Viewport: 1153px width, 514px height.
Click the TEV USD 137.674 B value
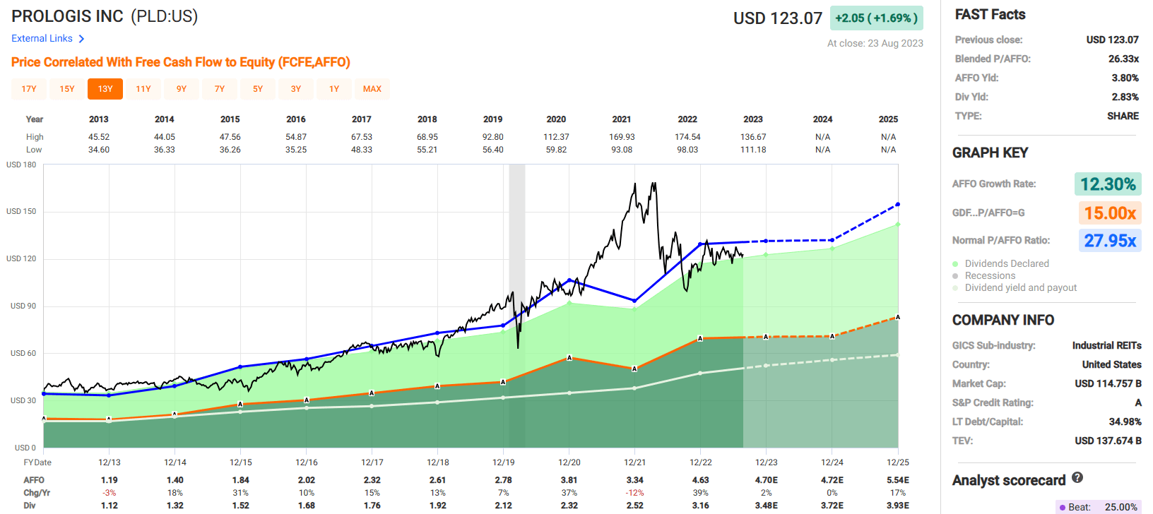pyautogui.click(x=1108, y=441)
